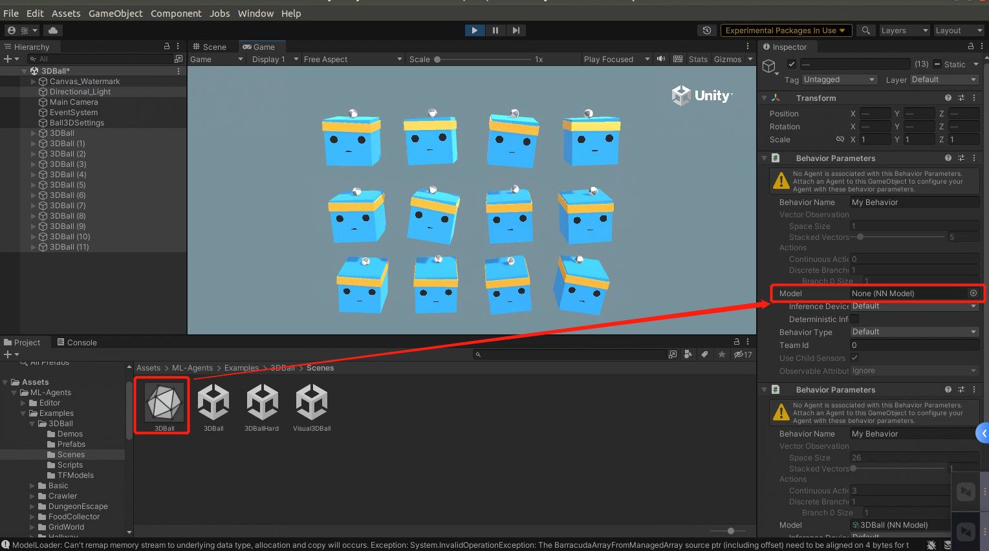Click the Pause button
989x551 pixels.
[x=495, y=30]
